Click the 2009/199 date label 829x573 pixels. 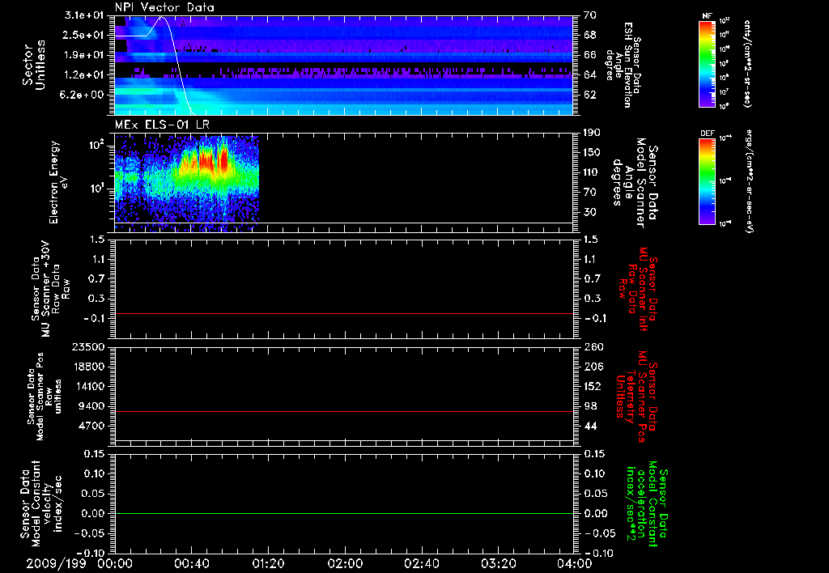coord(51,563)
